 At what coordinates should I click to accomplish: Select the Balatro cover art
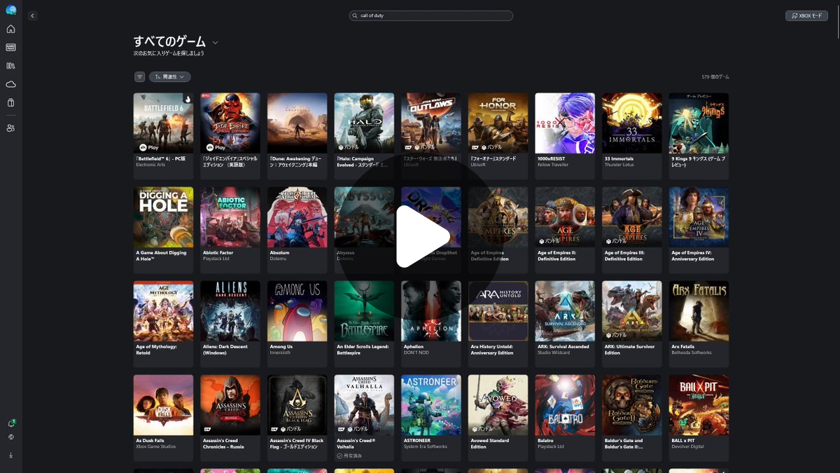pos(565,404)
